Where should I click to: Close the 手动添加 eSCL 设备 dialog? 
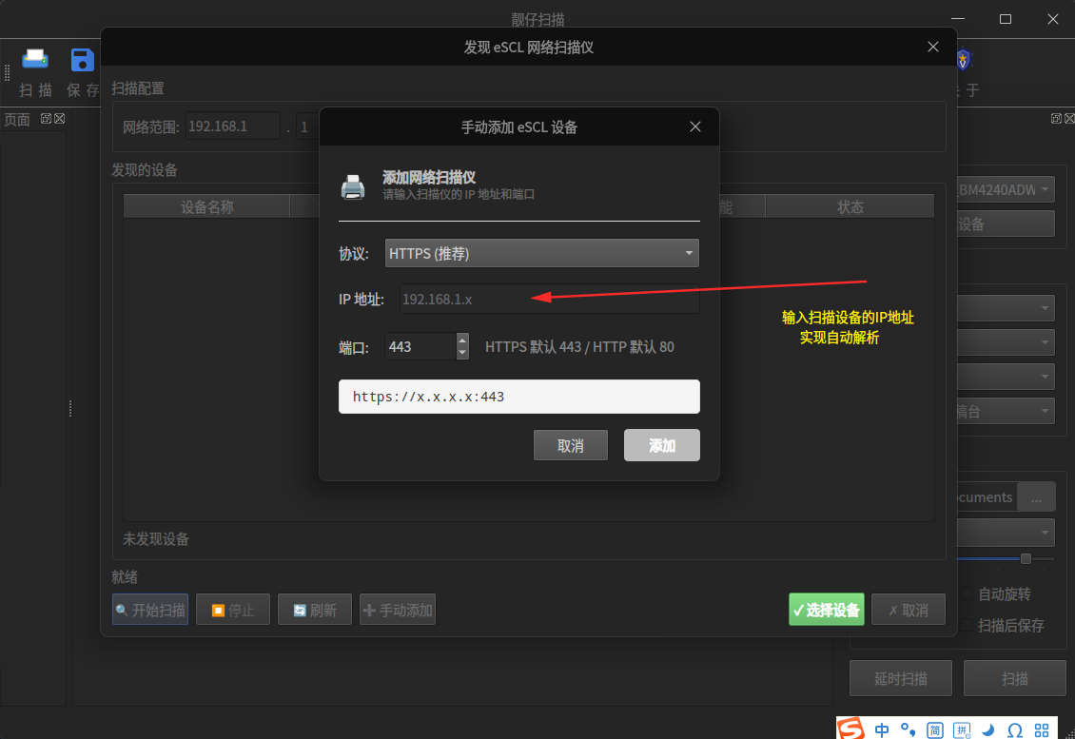pos(695,126)
